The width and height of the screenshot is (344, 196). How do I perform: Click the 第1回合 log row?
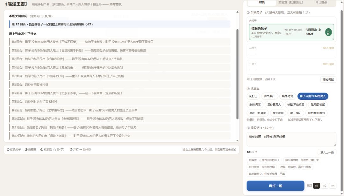click(119, 42)
